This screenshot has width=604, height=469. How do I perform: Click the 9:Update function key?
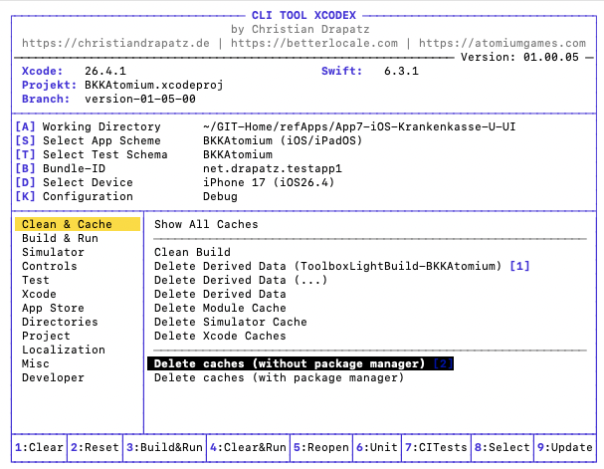(x=565, y=447)
